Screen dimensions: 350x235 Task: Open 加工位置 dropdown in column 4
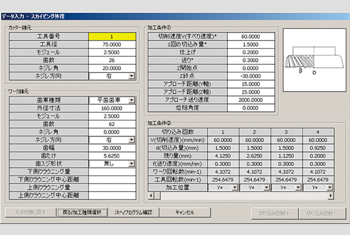[330, 188]
